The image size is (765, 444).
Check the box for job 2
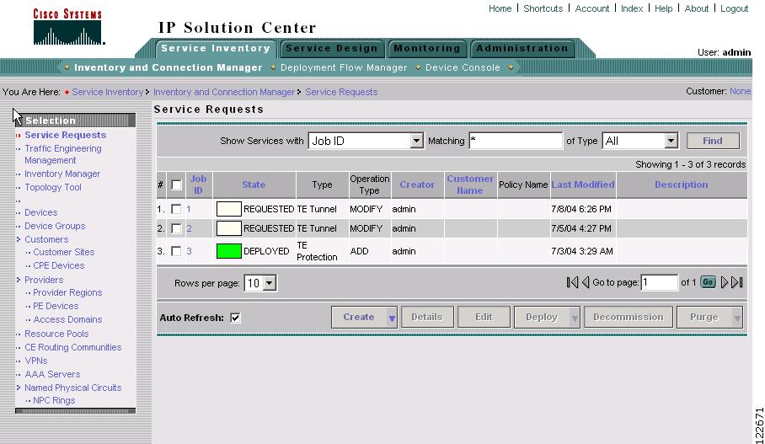point(176,228)
